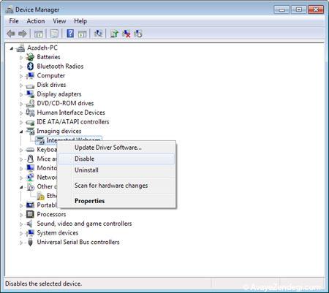Image resolution: width=329 pixels, height=293 pixels.
Task: Click the Properties sheet toolbar icon
Action: [54, 34]
